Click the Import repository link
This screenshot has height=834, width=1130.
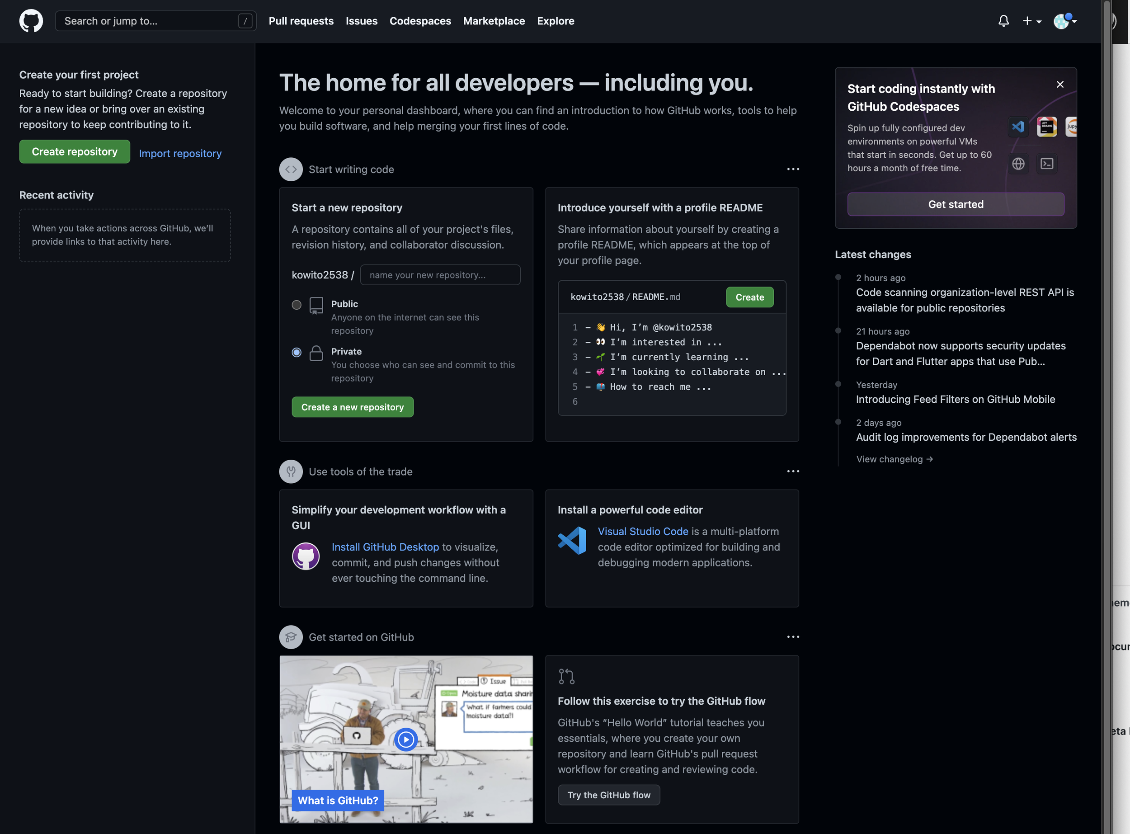pos(179,153)
